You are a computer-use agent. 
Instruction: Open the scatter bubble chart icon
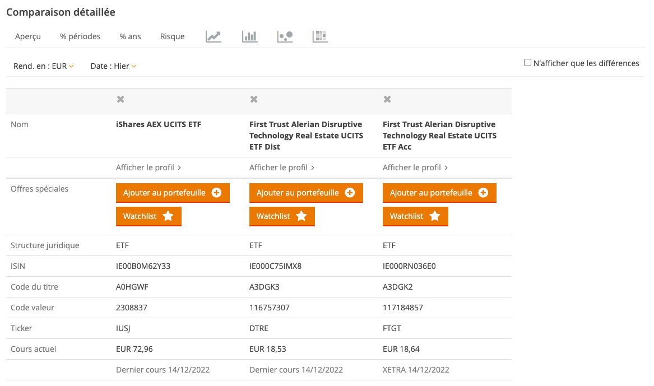(285, 36)
